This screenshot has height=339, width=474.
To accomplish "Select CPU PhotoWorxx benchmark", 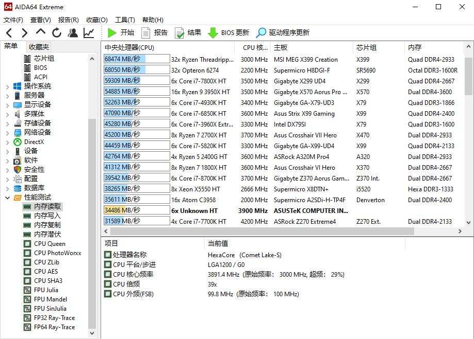I will coord(57,253).
